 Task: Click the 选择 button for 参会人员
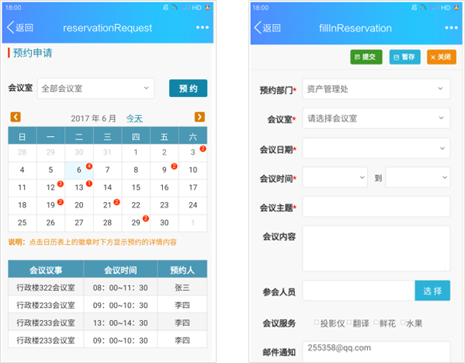pos(432,291)
